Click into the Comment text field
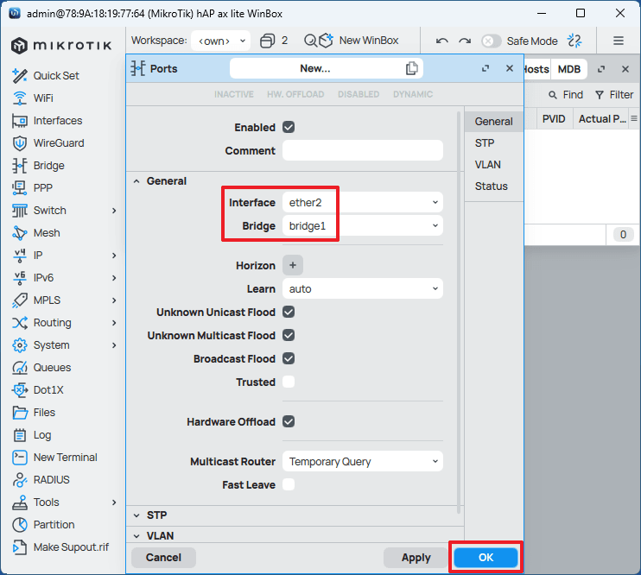641x575 pixels. [x=362, y=151]
